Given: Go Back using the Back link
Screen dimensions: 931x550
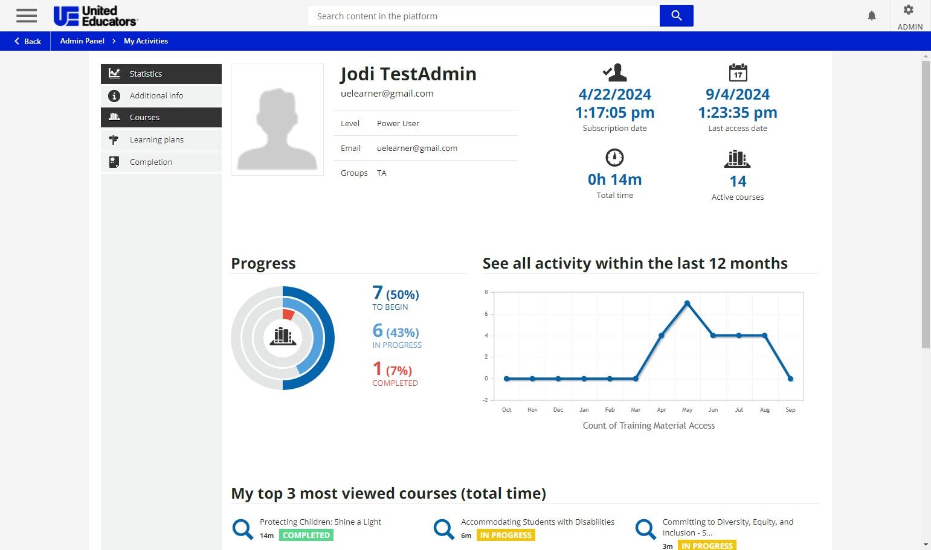Looking at the screenshot, I should (x=28, y=41).
